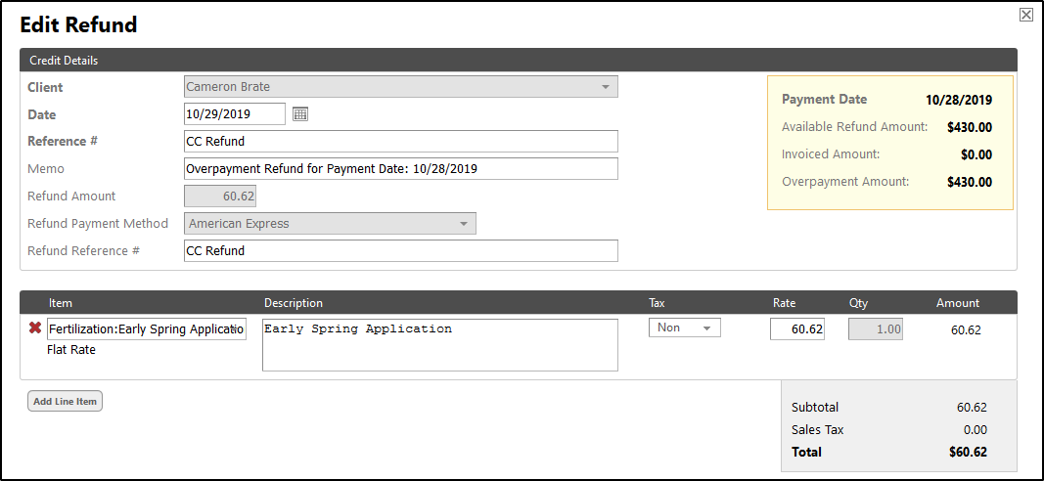Open the Tax dropdown showing Non

coord(684,328)
